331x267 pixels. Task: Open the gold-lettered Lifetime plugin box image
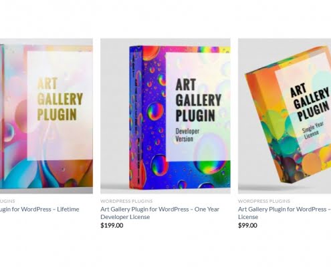point(46,116)
